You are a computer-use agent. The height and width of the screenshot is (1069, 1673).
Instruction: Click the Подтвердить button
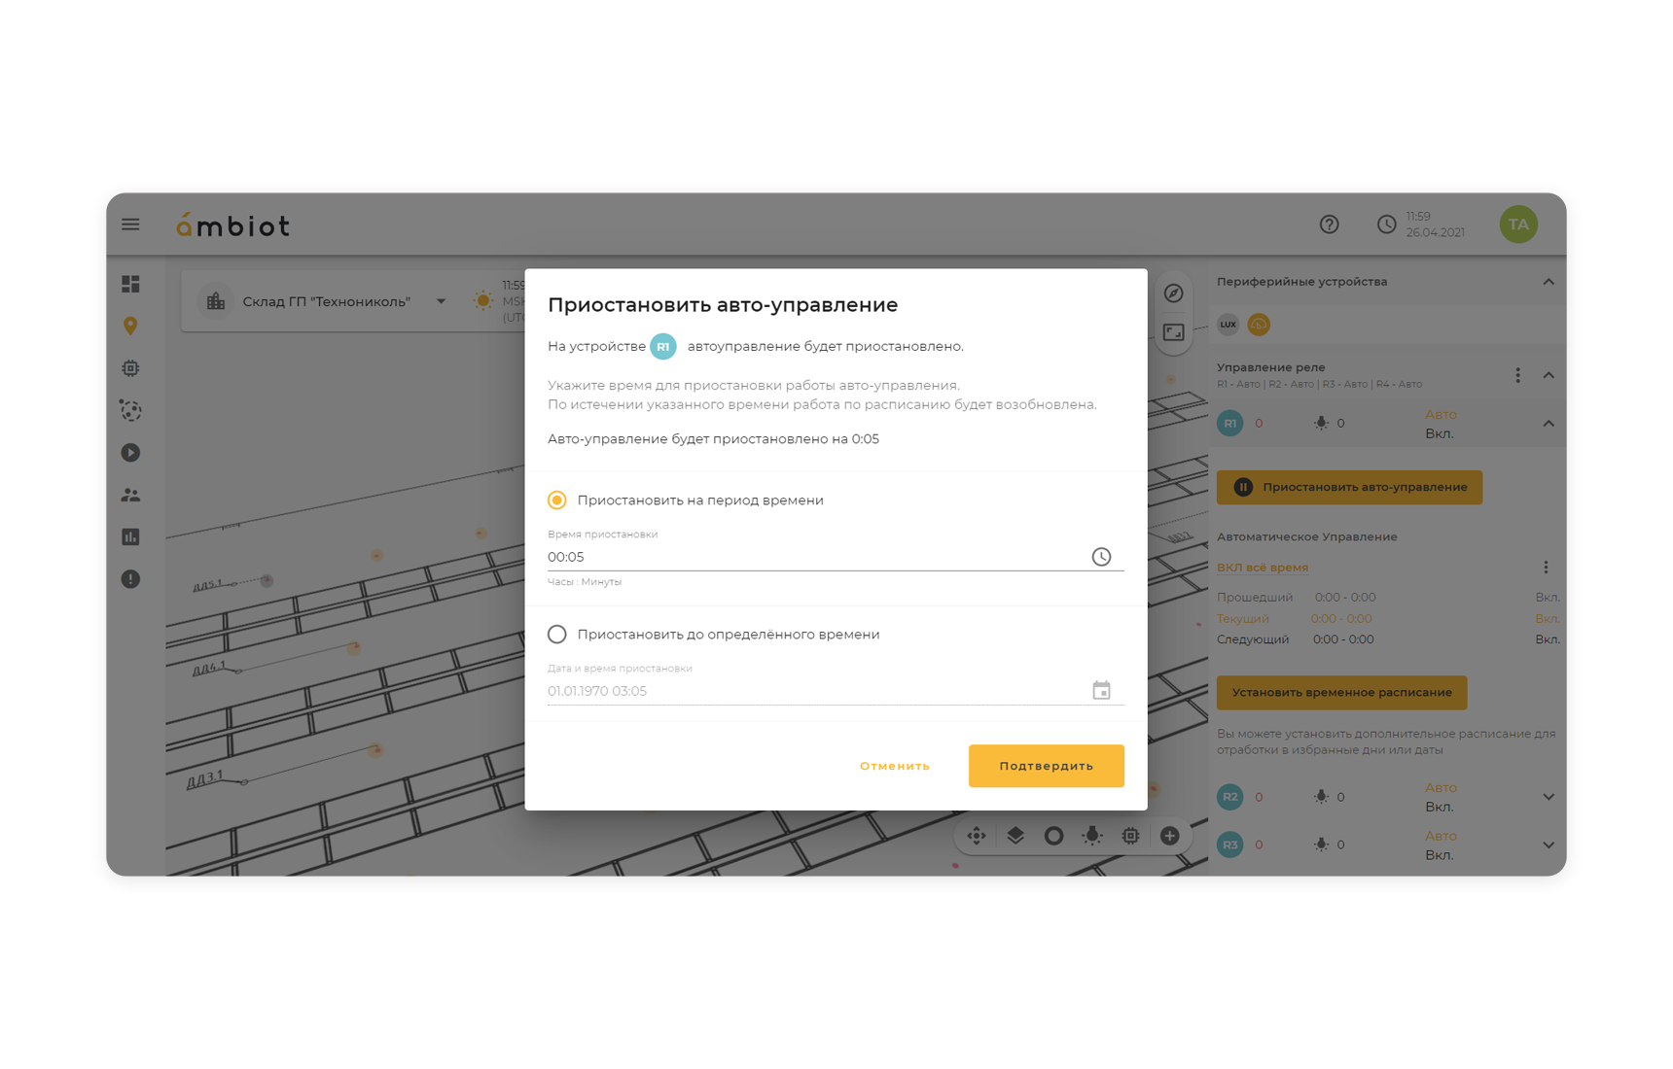(x=1047, y=766)
